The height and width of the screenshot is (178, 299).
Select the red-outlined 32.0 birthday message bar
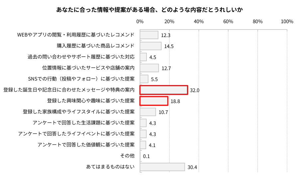coord(164,90)
